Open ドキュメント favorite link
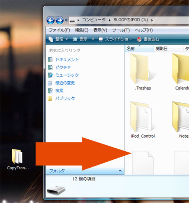 click(67, 59)
